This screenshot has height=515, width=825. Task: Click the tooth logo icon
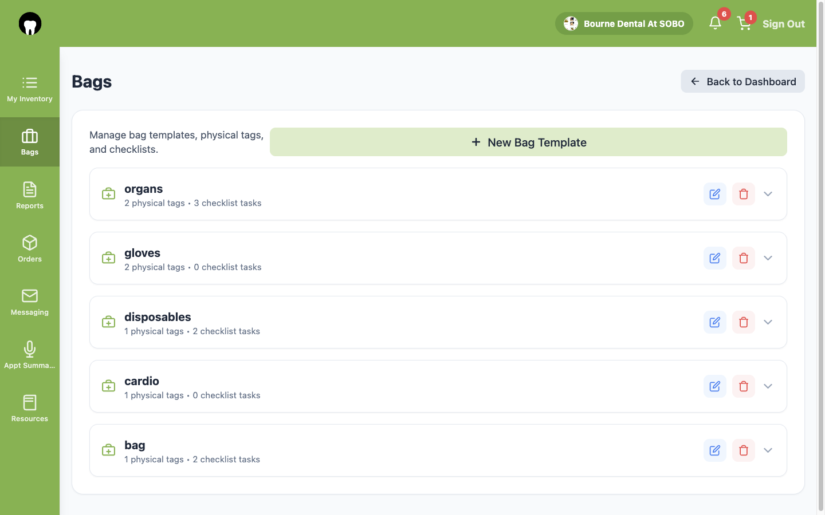pos(30,24)
